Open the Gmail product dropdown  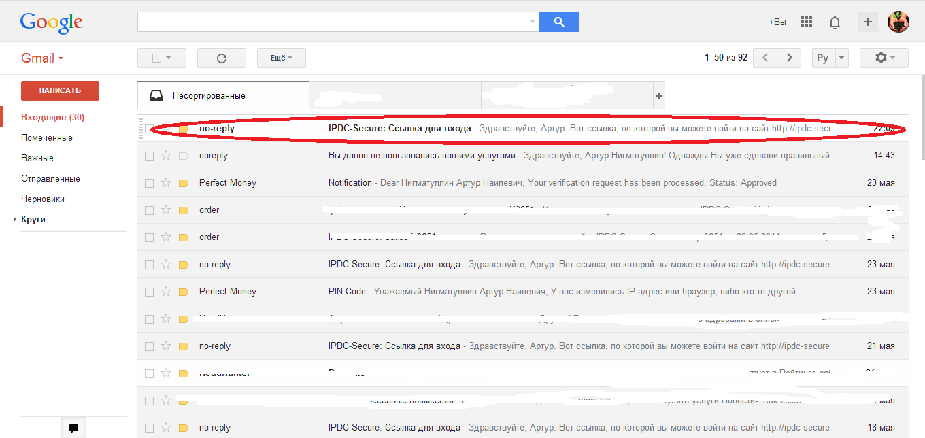pyautogui.click(x=42, y=58)
